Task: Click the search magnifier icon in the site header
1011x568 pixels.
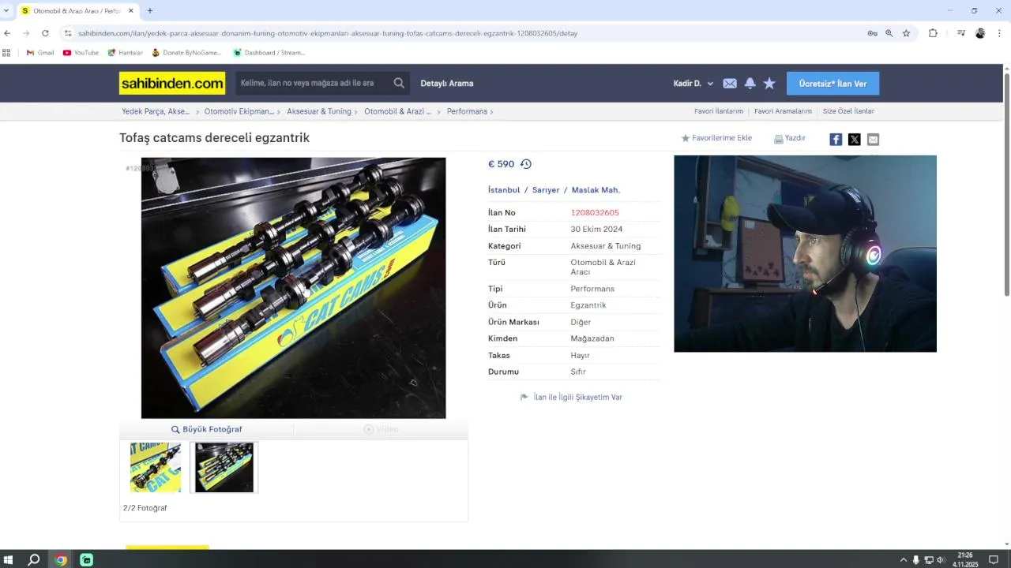Action: click(399, 83)
